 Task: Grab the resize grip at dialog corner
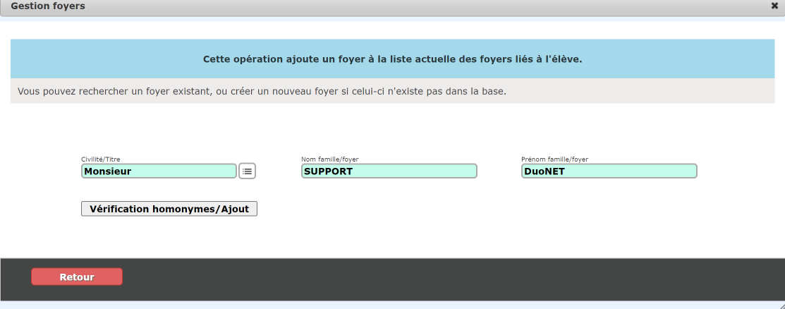[780, 305]
